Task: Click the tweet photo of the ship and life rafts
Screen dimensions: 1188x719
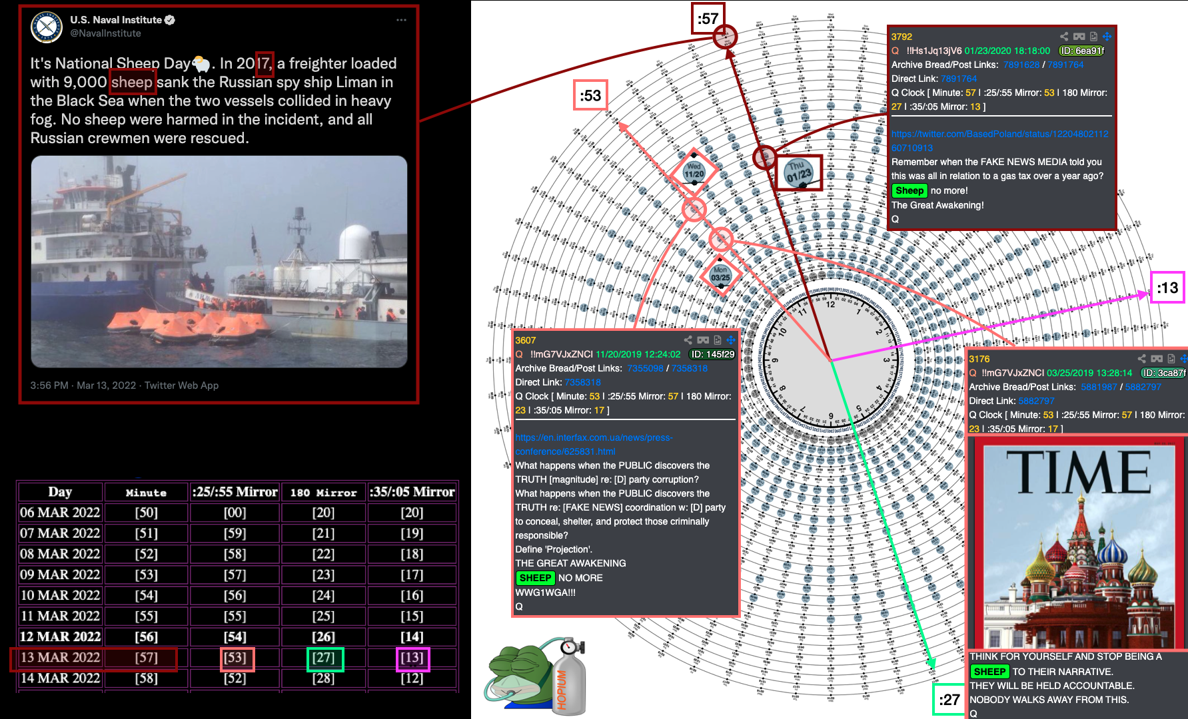Action: 219,262
